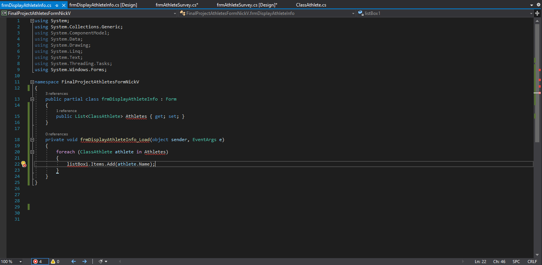This screenshot has width=542, height=265.
Task: Click ClassAthlete type on line 20
Action: tap(96, 152)
